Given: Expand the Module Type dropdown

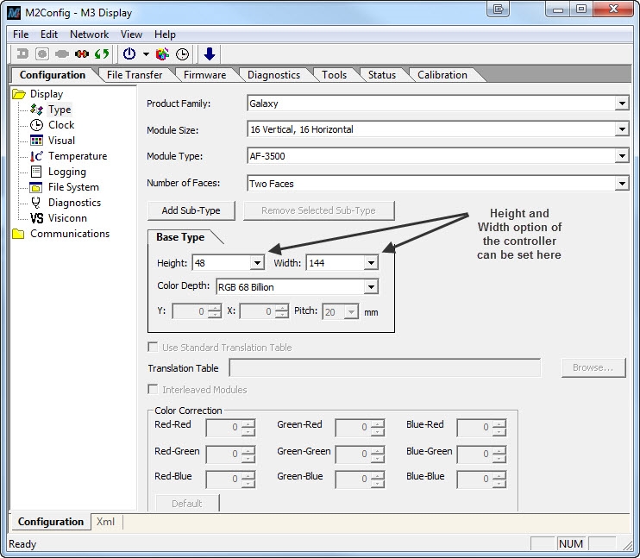Looking at the screenshot, I should [x=622, y=156].
